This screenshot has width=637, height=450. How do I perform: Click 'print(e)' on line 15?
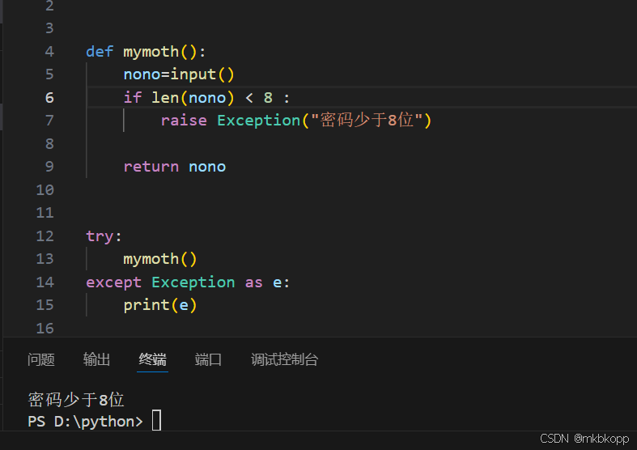160,305
